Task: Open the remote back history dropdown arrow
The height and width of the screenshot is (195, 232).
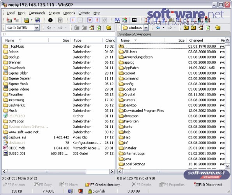Action: (x=163, y=28)
